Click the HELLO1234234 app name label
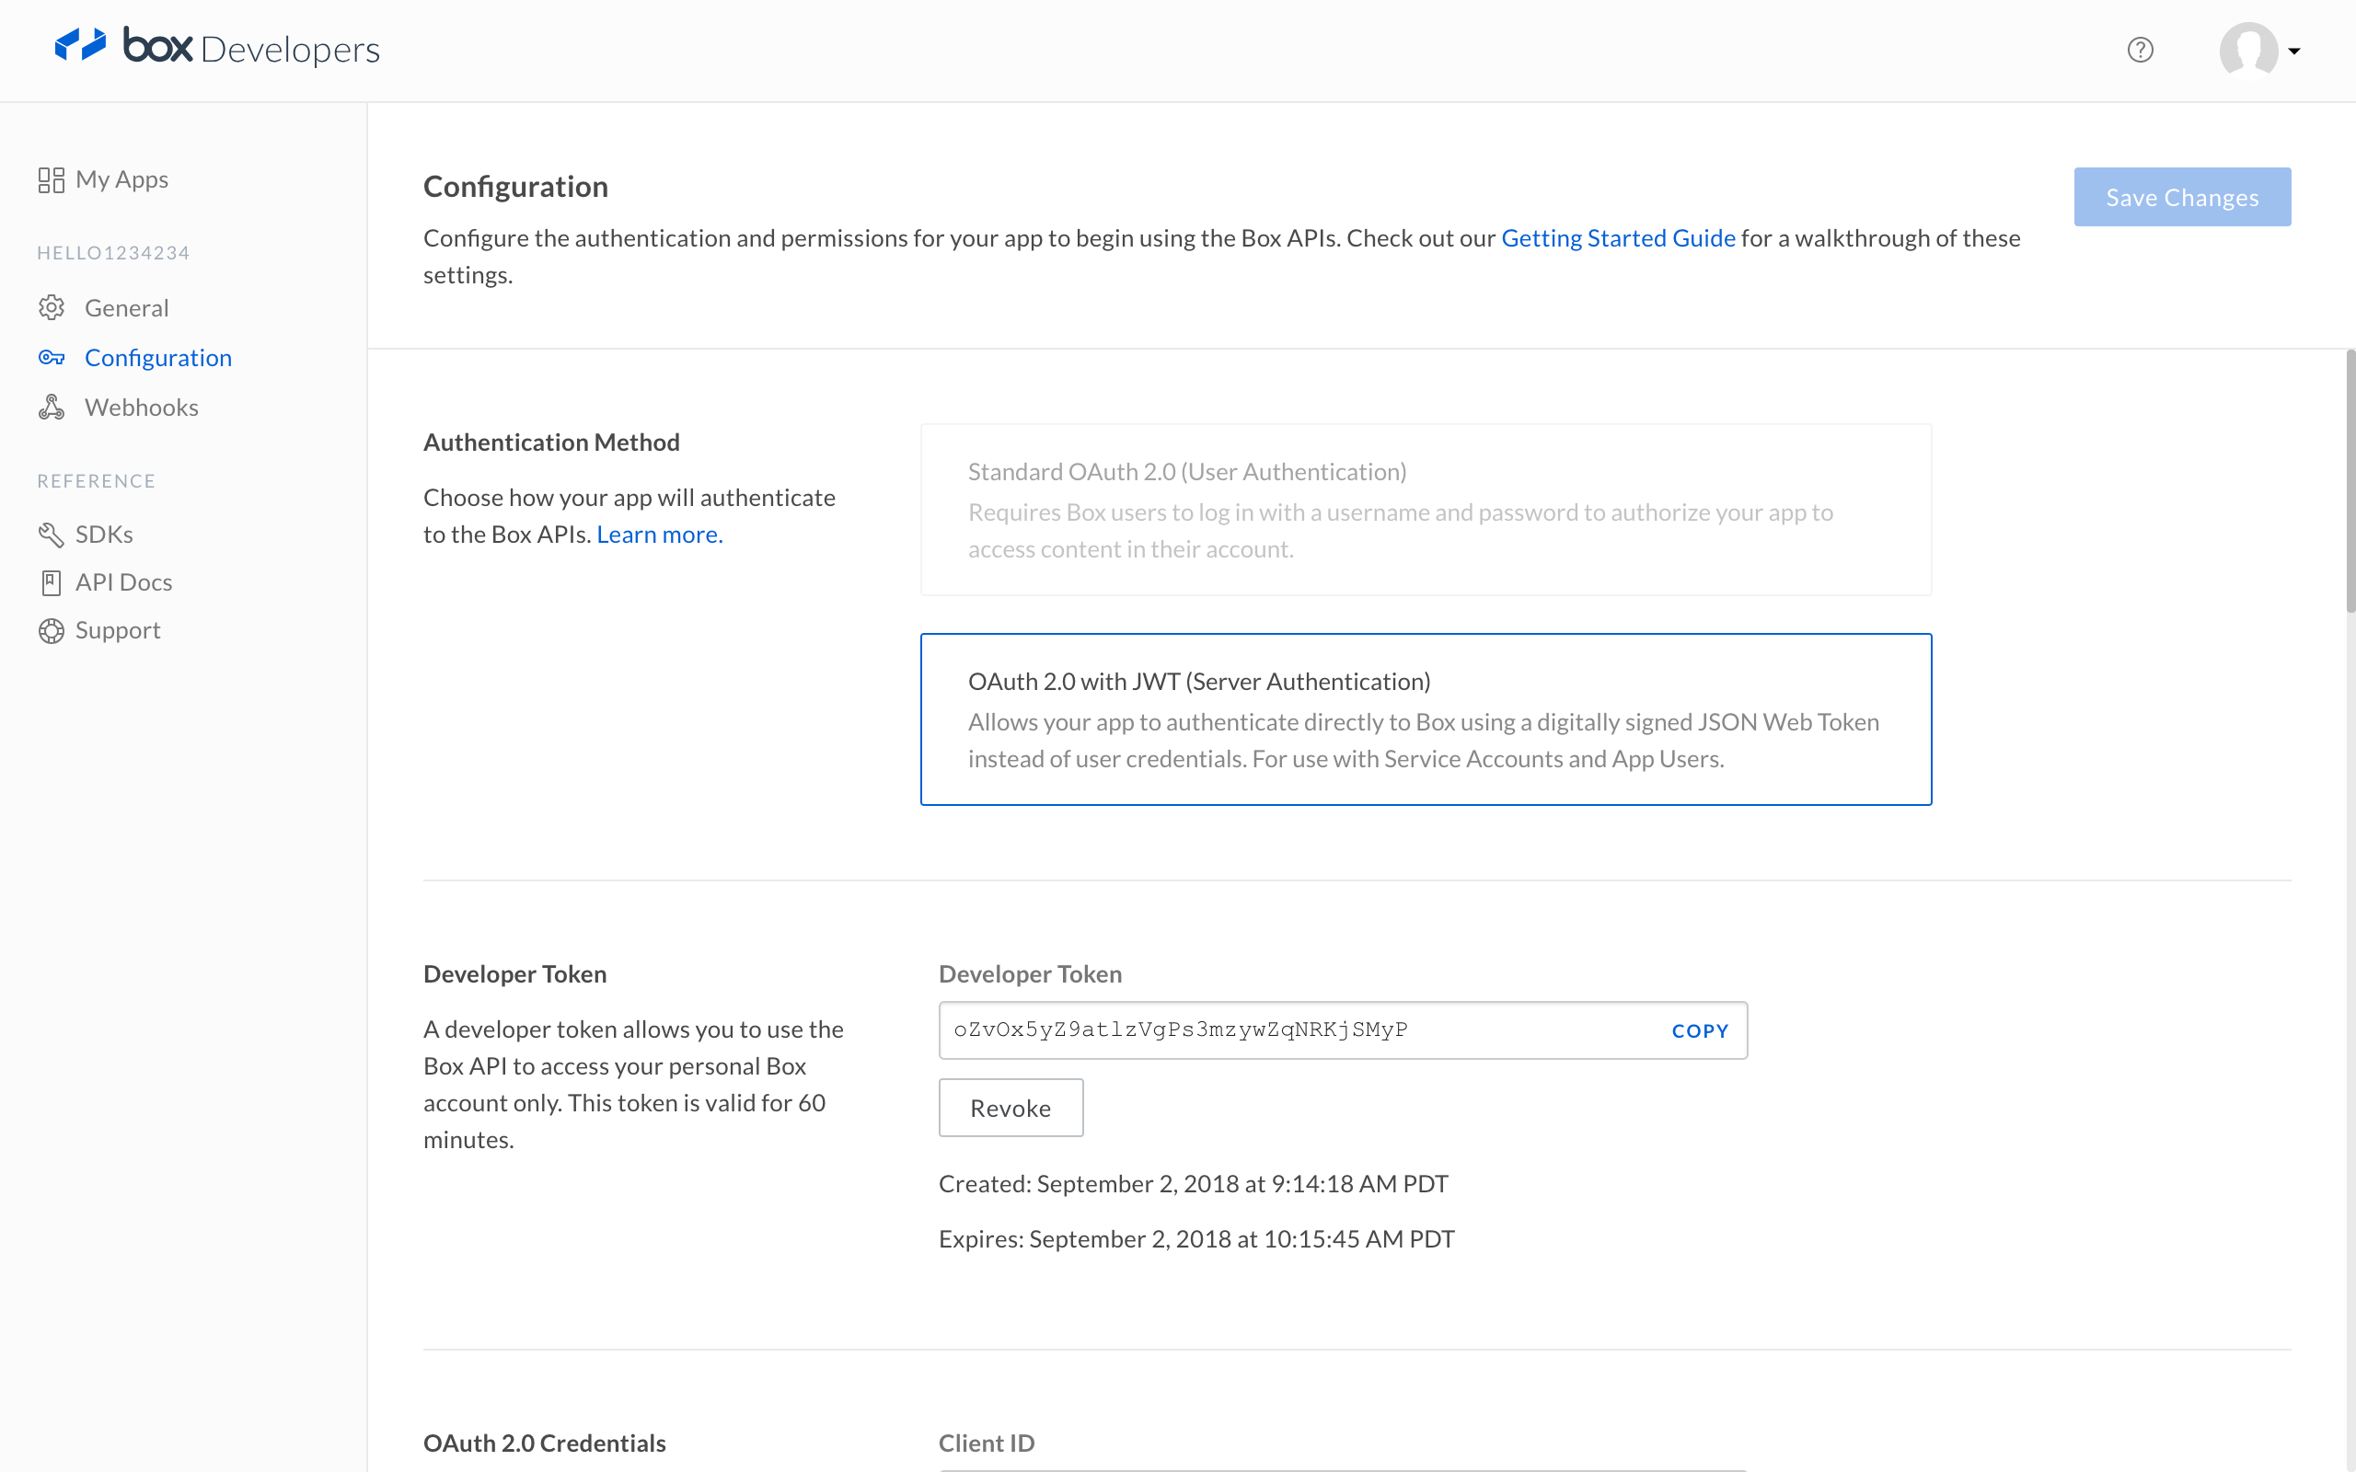The height and width of the screenshot is (1472, 2356). pos(113,253)
